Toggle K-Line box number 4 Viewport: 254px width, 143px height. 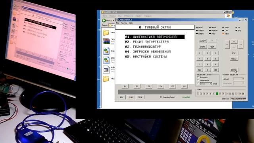(208, 94)
